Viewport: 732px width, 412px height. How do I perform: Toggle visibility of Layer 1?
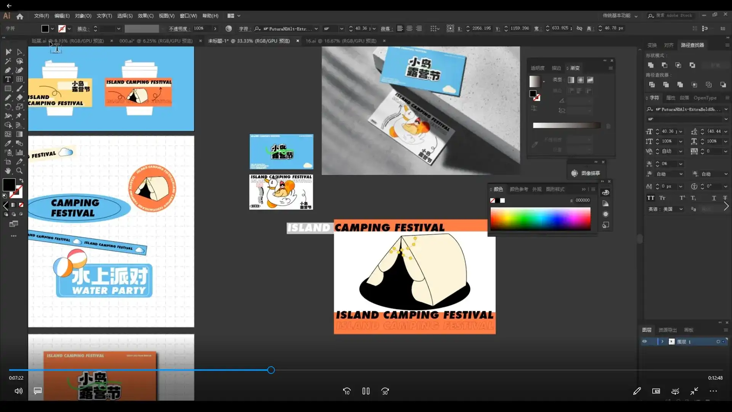coord(644,341)
